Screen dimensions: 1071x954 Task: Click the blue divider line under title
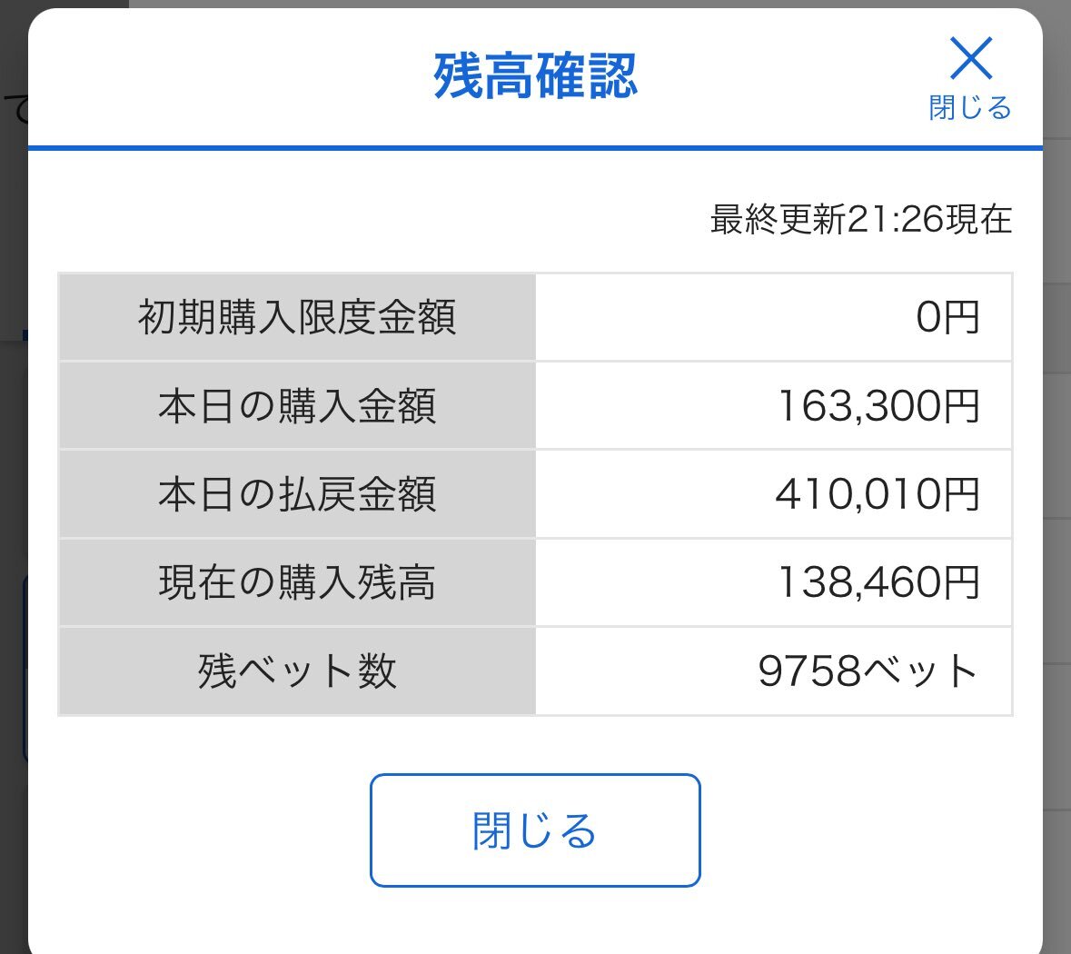pyautogui.click(x=535, y=147)
